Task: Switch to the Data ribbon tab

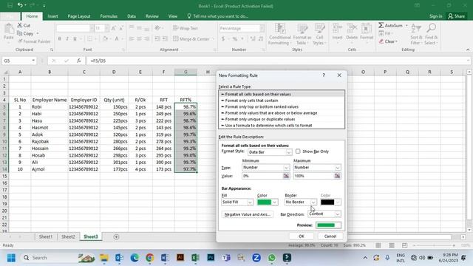Action: coord(132,16)
